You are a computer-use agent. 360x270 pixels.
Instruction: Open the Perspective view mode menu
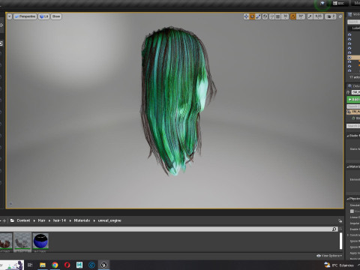tap(25, 16)
